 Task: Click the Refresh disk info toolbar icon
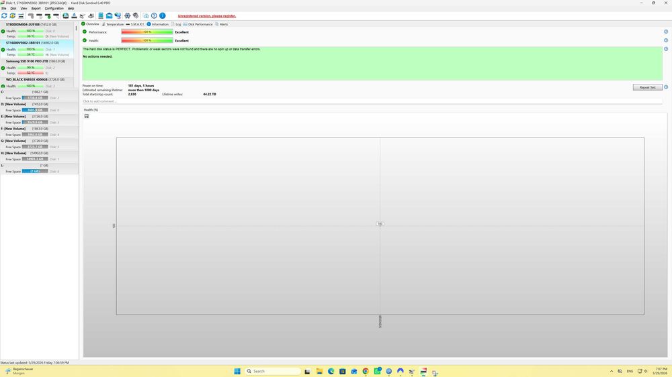coord(4,16)
